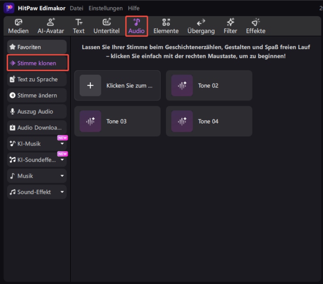The image size is (323, 284).
Task: Open Text zu Sprache
Action: [x=36, y=79]
